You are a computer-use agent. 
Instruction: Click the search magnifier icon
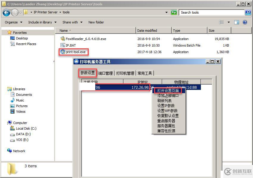pyautogui.click(x=248, y=12)
